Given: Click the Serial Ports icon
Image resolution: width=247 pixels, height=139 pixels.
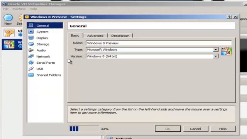Looking at the screenshot, I should pyautogui.click(x=31, y=63).
